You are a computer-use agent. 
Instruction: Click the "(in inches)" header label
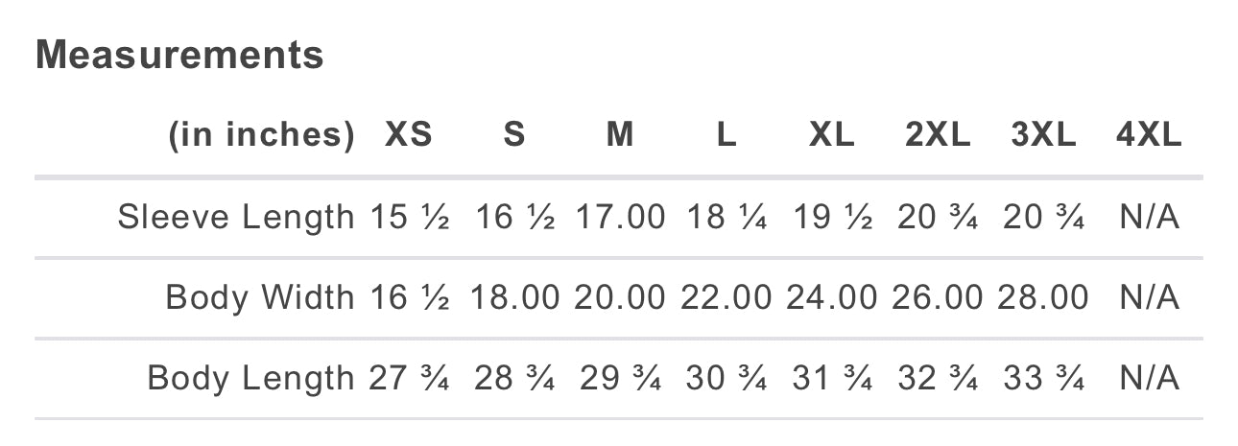pyautogui.click(x=262, y=136)
